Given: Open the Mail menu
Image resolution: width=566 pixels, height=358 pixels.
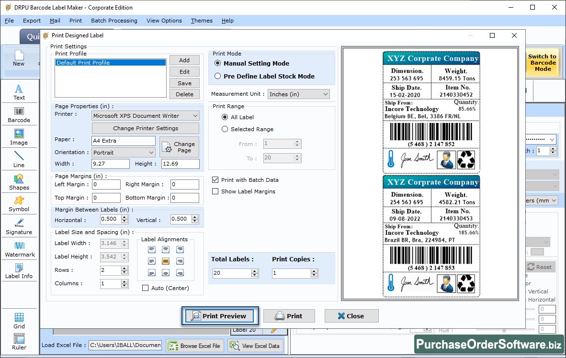Looking at the screenshot, I should coord(55,21).
